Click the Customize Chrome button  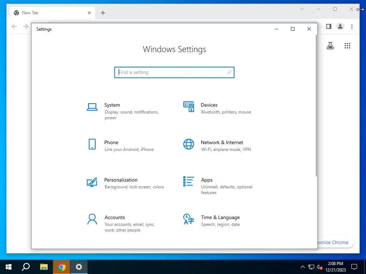(x=335, y=242)
